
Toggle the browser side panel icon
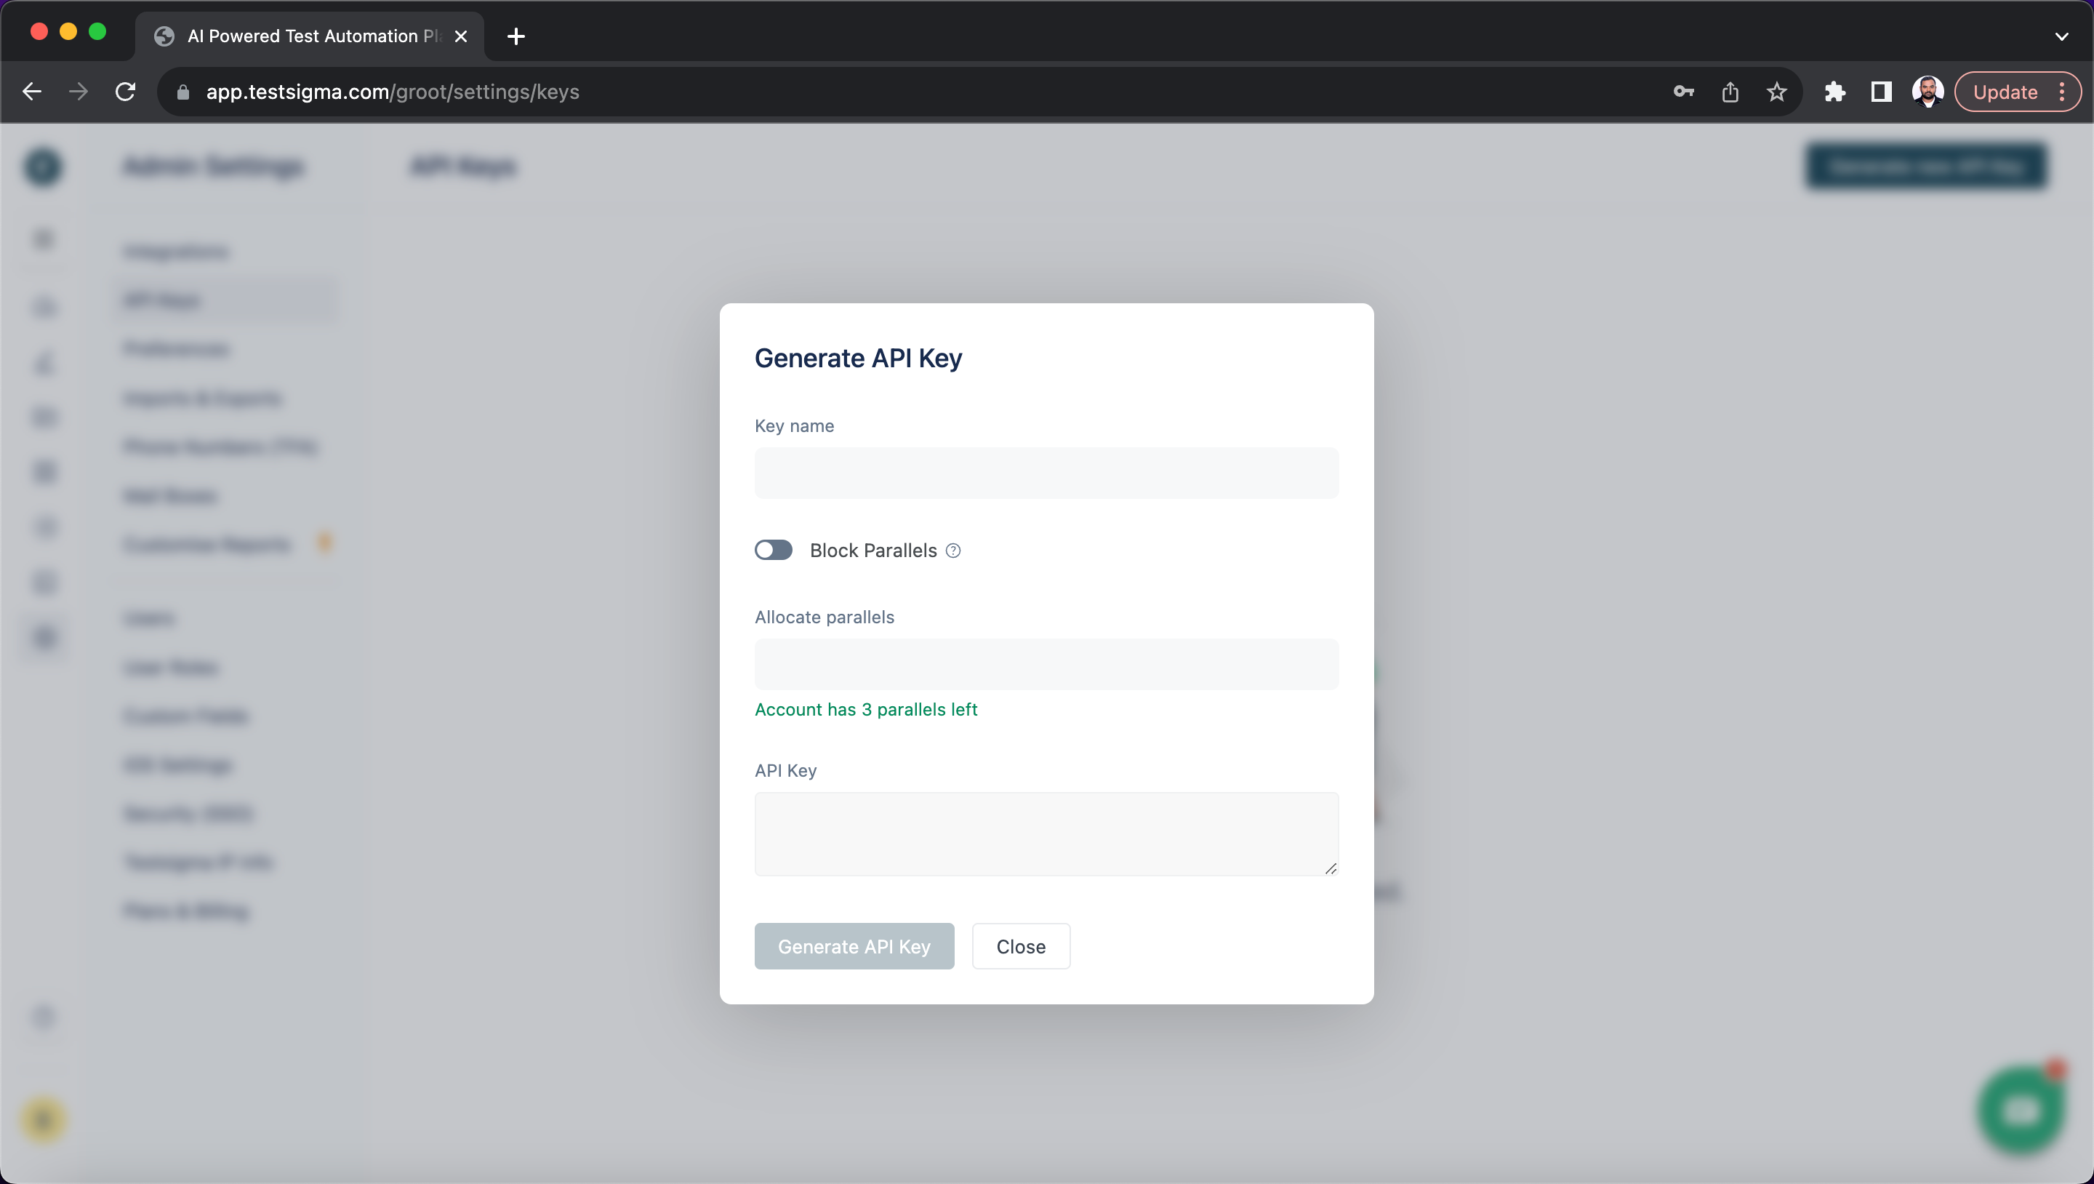click(1881, 92)
